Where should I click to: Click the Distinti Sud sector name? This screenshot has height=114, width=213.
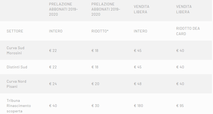tap(17, 67)
